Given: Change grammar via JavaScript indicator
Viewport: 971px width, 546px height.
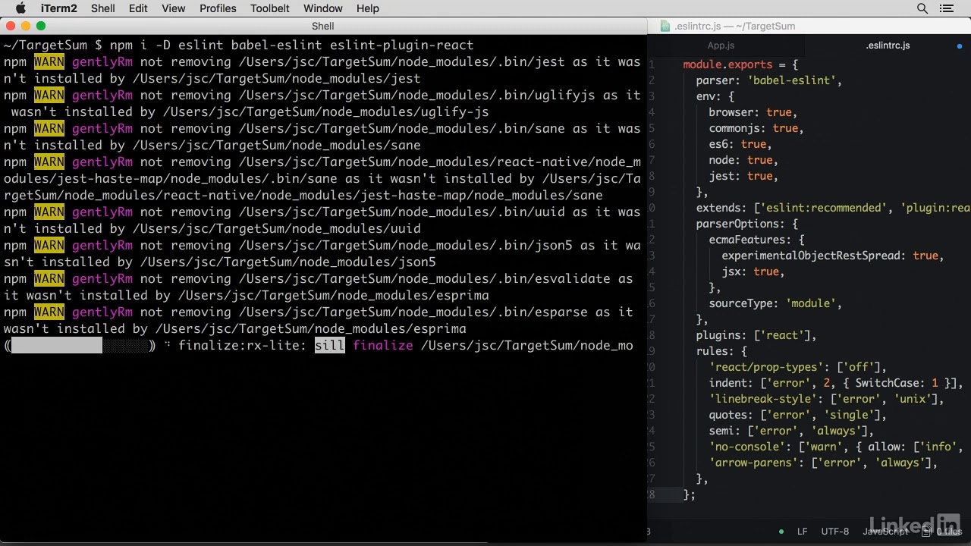Looking at the screenshot, I should click(x=885, y=532).
